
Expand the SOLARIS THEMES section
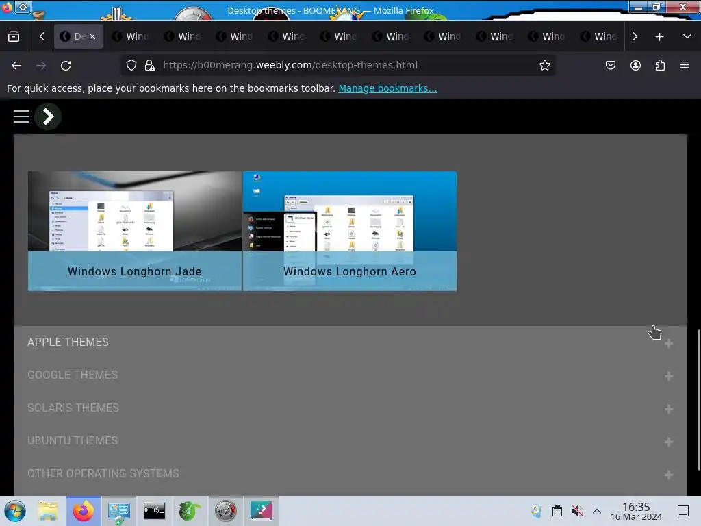[x=350, y=408]
